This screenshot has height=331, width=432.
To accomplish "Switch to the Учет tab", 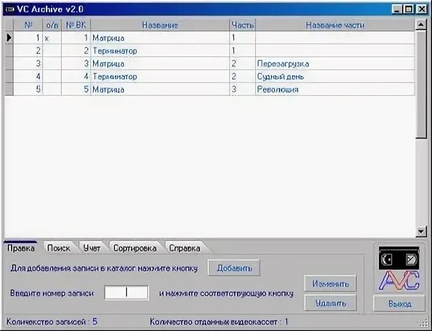I will (x=92, y=248).
